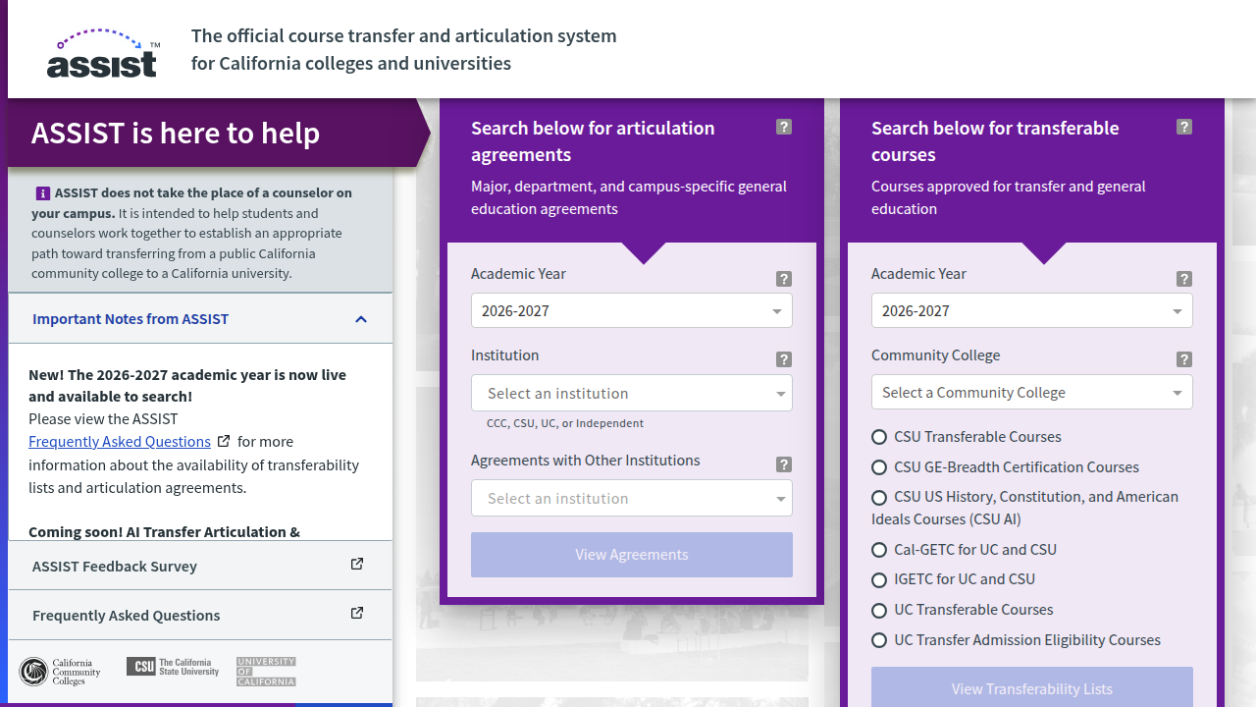This screenshot has height=707, width=1256.
Task: Click California Community Colleges logo
Action: tap(60, 672)
